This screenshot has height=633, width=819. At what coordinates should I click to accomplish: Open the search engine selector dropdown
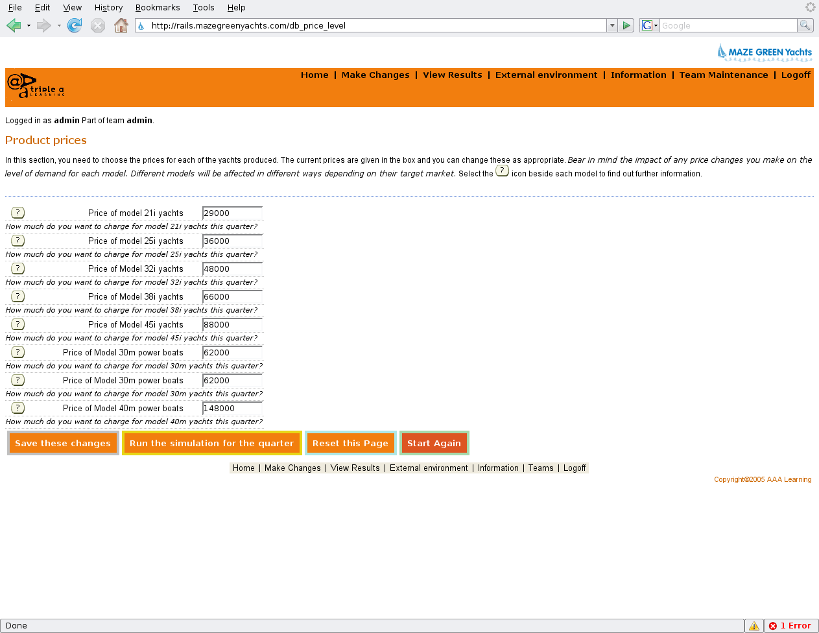[x=649, y=25]
